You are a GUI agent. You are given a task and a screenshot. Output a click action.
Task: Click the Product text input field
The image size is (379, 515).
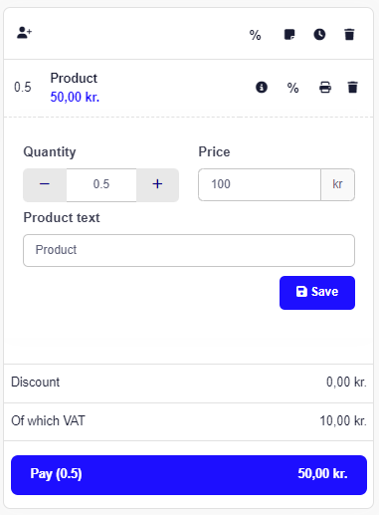coord(189,250)
